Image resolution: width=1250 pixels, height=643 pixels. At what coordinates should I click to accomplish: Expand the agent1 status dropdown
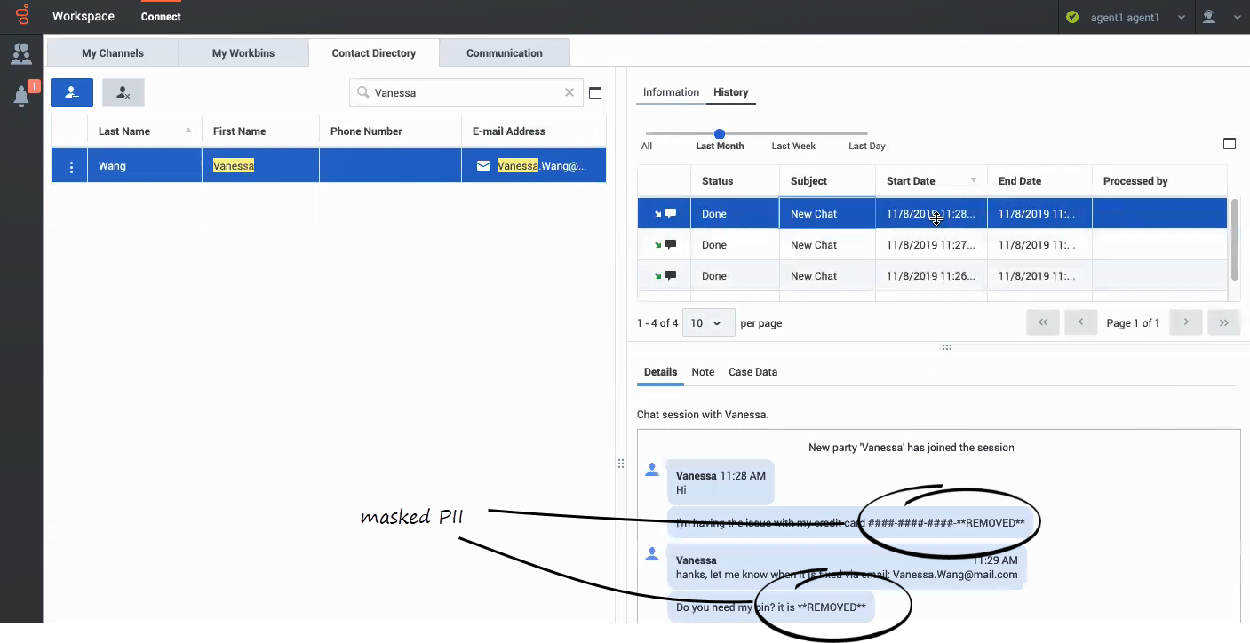pos(1181,18)
